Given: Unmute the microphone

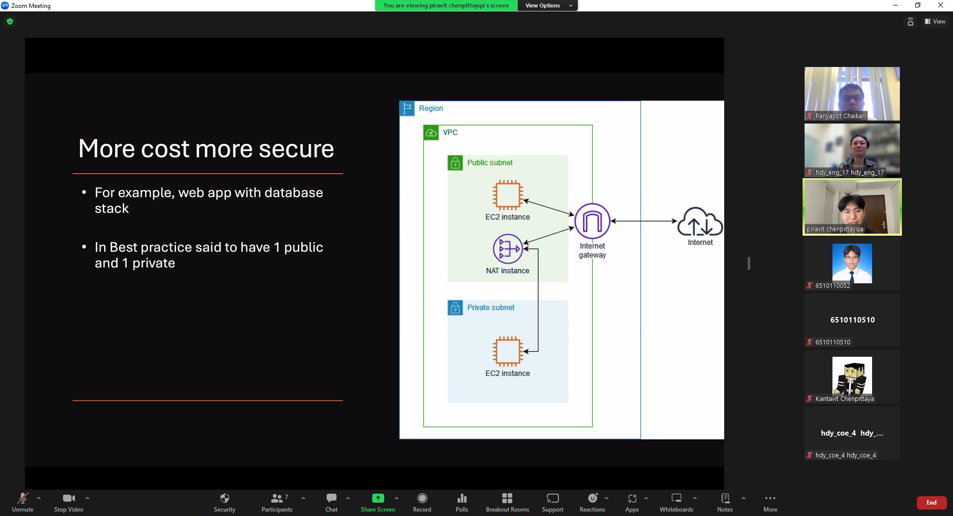Looking at the screenshot, I should pos(22,502).
